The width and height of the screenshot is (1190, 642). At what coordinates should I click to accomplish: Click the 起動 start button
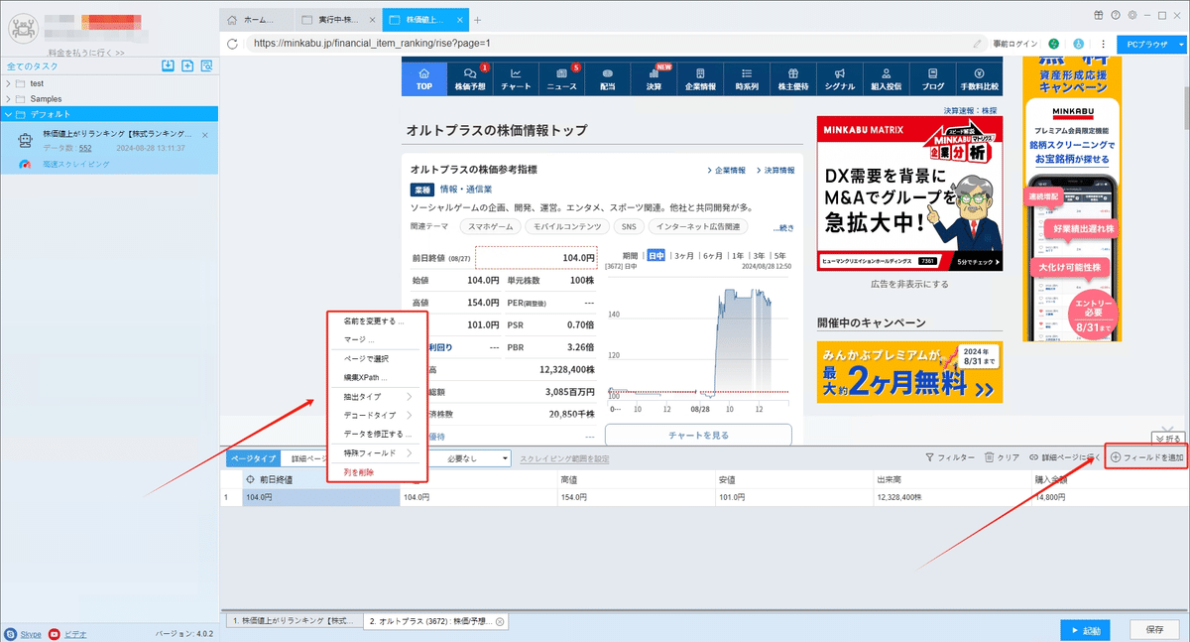click(1086, 630)
